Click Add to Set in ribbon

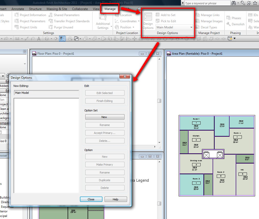pyautogui.click(x=165, y=15)
